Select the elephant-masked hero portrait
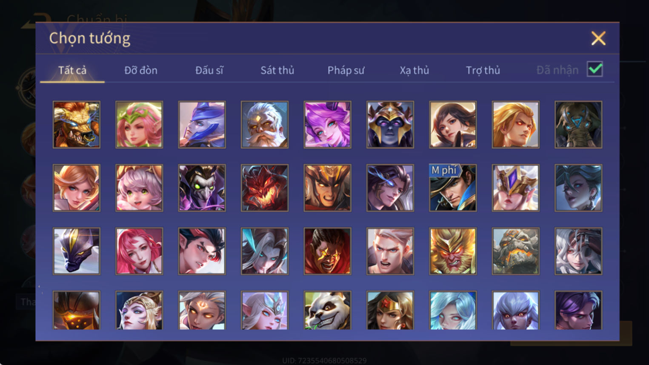The width and height of the screenshot is (649, 365). pyautogui.click(x=578, y=125)
